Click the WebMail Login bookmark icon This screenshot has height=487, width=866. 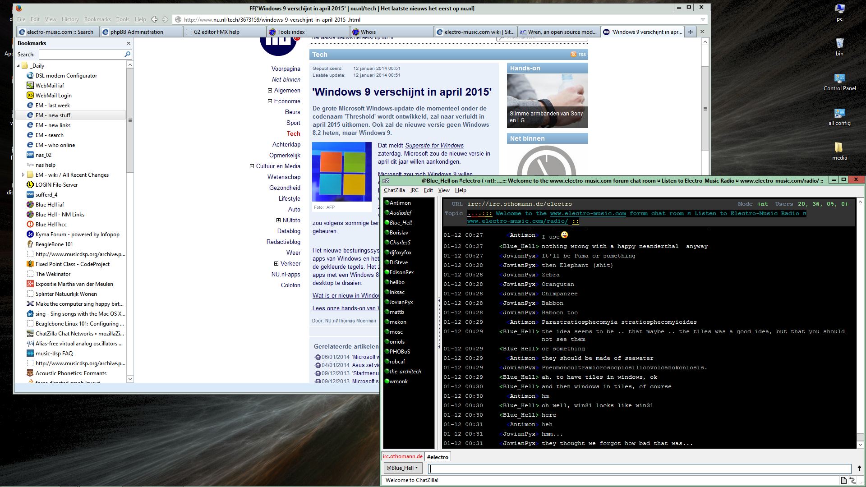click(x=30, y=96)
